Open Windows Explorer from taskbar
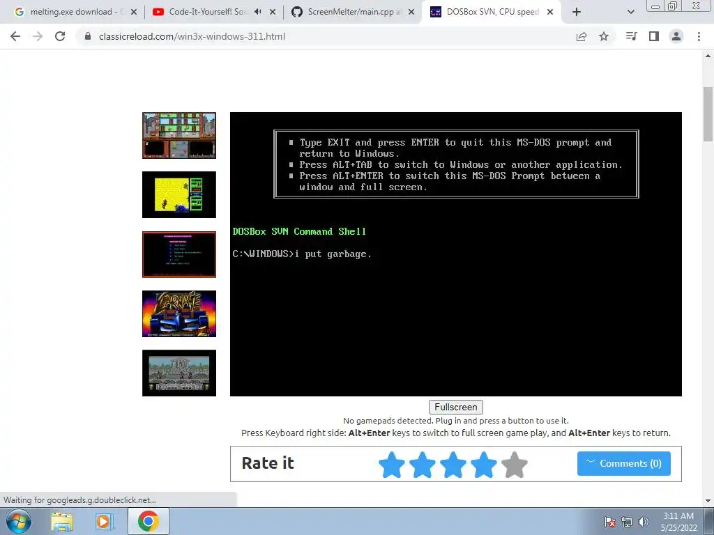714x535 pixels. point(62,521)
